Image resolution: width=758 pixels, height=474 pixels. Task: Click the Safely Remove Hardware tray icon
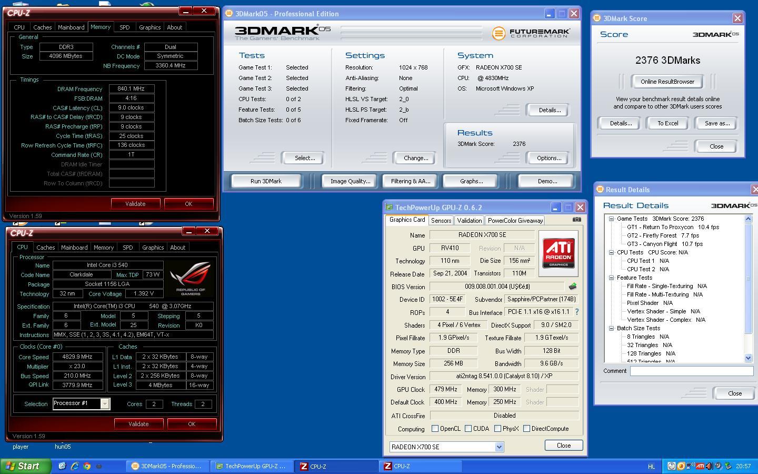click(728, 466)
